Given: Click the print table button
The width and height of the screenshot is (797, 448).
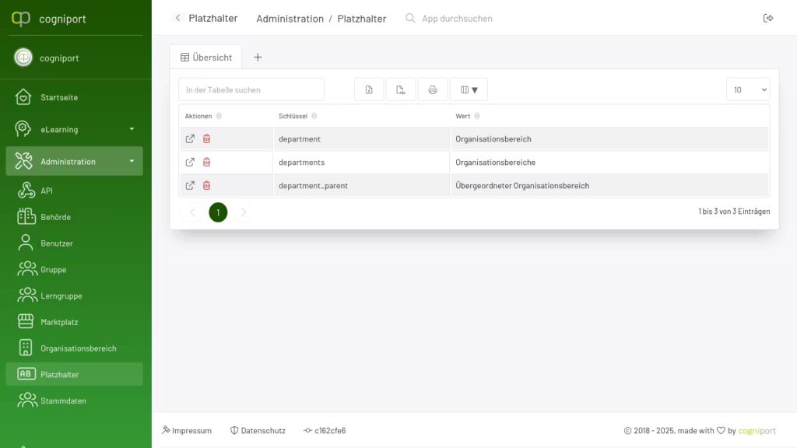Looking at the screenshot, I should [433, 89].
